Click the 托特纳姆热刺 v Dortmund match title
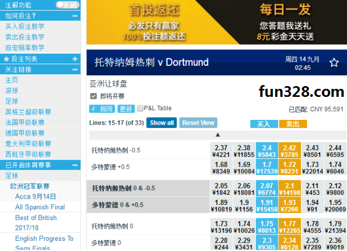The image size is (347, 251). pyautogui.click(x=151, y=62)
